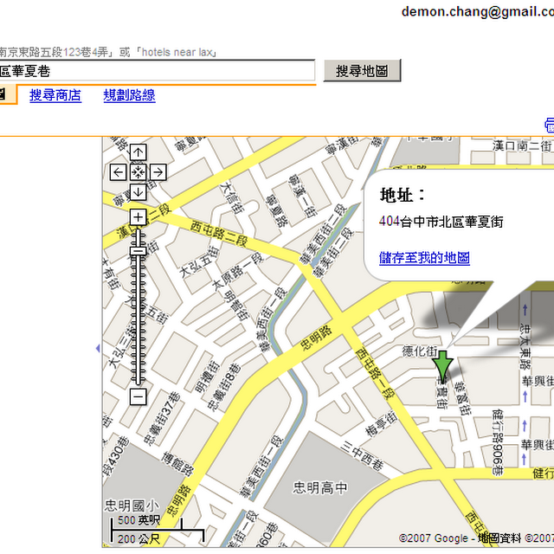Click the demon.chang@gmail account text
Viewport: 554px width, 554px height.
point(477,11)
